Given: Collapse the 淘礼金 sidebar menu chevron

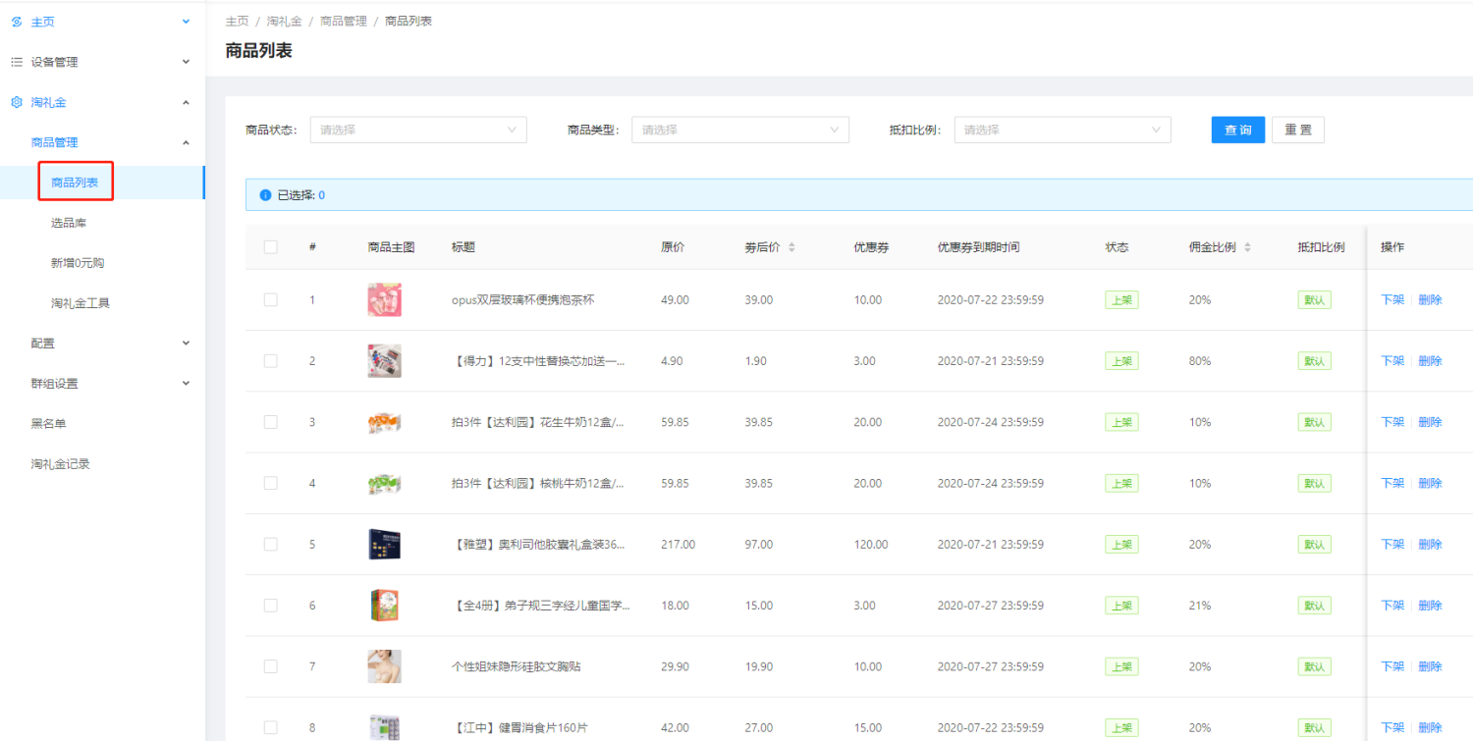Looking at the screenshot, I should (x=186, y=102).
